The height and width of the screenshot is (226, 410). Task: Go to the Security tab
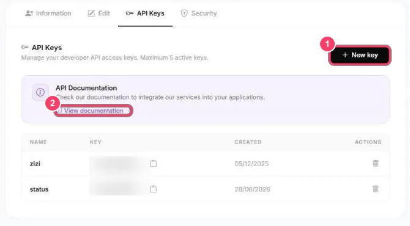click(x=199, y=13)
